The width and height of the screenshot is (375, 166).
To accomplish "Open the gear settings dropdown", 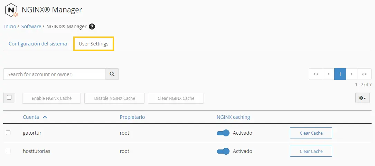I will coord(363,98).
